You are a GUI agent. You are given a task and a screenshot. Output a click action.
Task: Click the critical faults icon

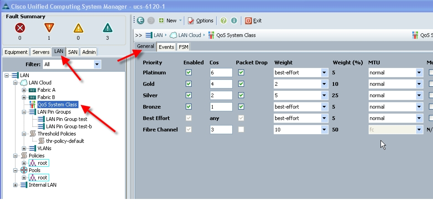click(20, 28)
